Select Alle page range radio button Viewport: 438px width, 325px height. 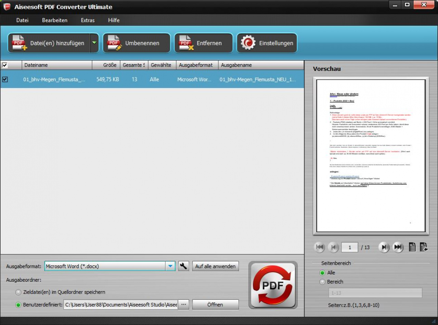click(322, 273)
